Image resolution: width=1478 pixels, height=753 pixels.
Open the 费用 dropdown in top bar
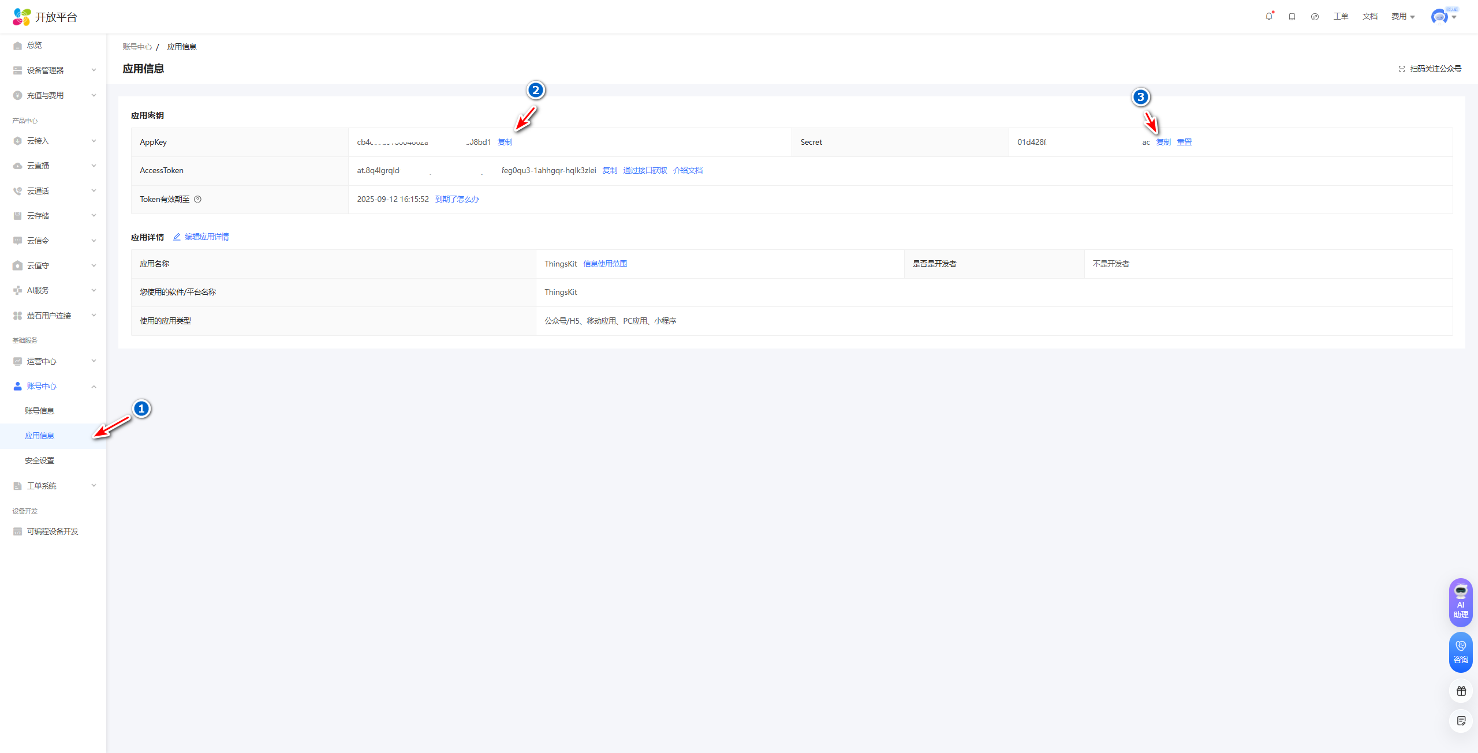click(x=1402, y=16)
